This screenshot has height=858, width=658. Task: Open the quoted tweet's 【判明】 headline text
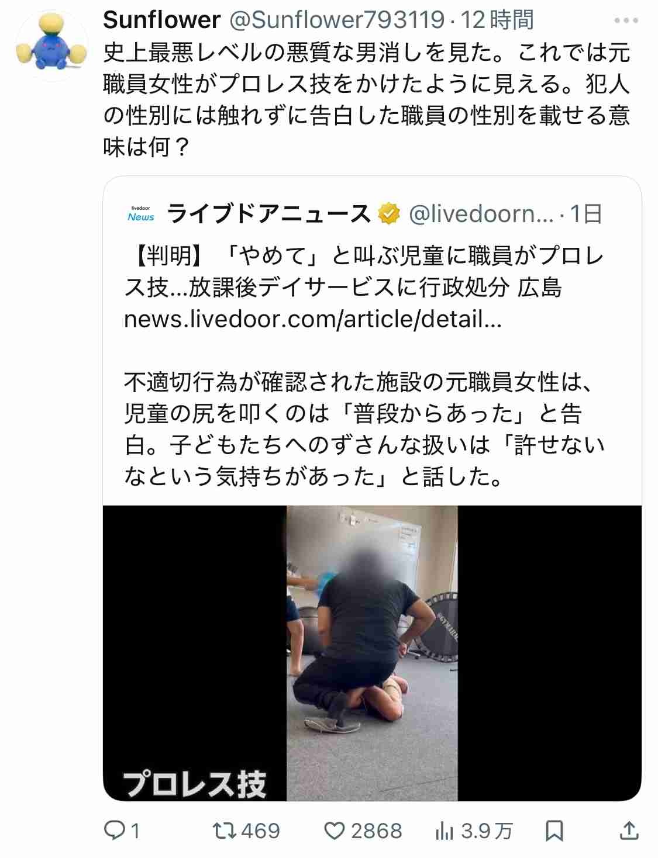click(364, 272)
